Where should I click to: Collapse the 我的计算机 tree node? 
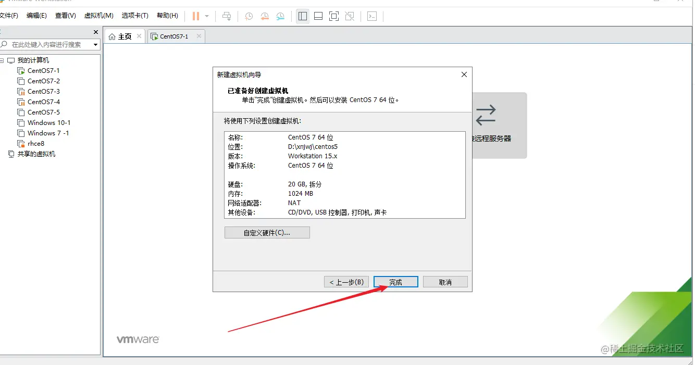(2, 60)
